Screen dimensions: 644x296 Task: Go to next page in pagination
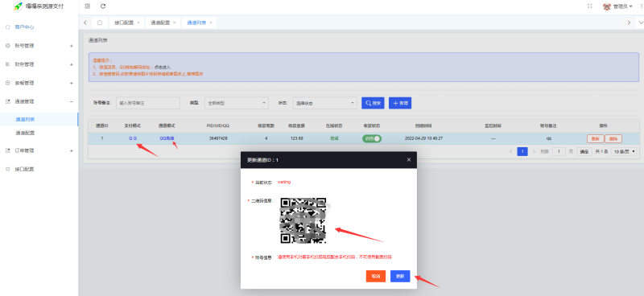coord(534,151)
